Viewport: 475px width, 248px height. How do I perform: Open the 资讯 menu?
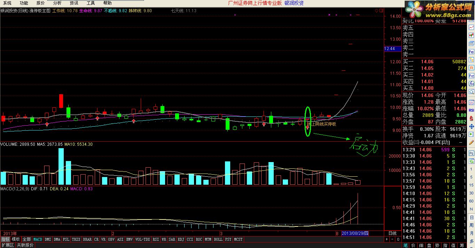(x=74, y=3)
